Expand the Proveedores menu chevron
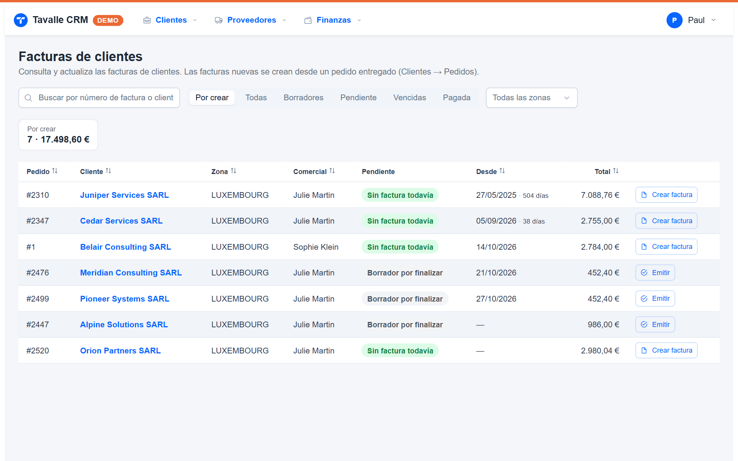738x461 pixels. pos(284,20)
